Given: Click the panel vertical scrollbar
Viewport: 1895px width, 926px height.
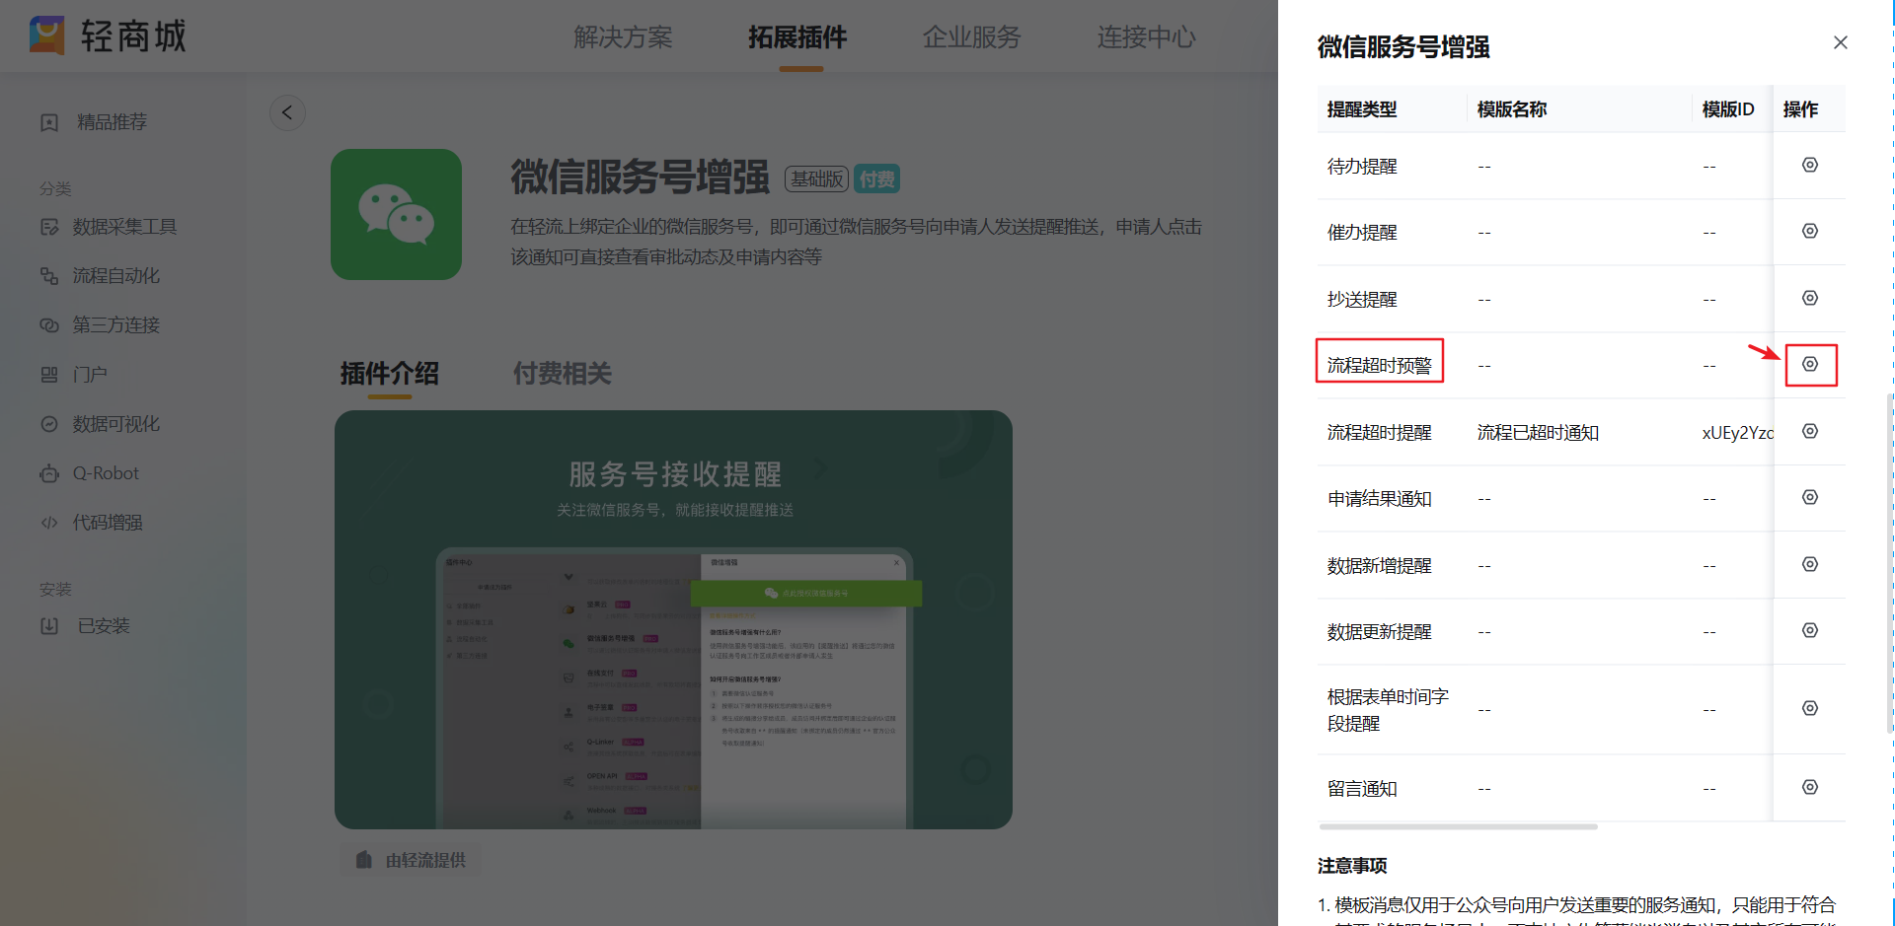Looking at the screenshot, I should [x=1889, y=562].
